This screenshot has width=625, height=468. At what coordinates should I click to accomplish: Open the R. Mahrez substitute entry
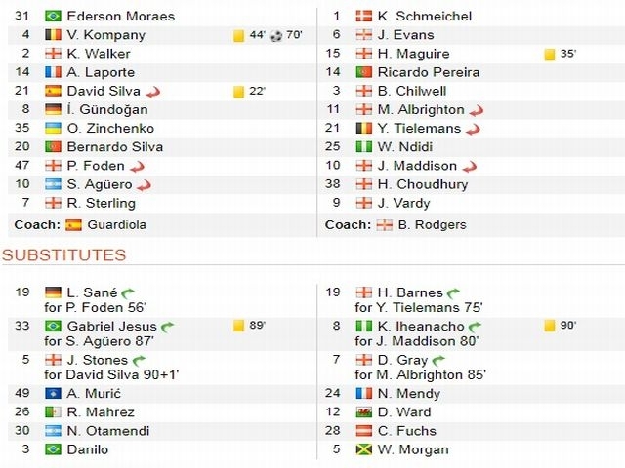pyautogui.click(x=101, y=412)
